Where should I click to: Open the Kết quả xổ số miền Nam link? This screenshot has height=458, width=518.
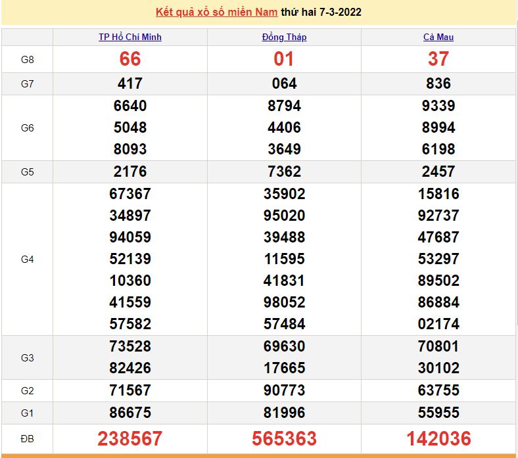216,12
